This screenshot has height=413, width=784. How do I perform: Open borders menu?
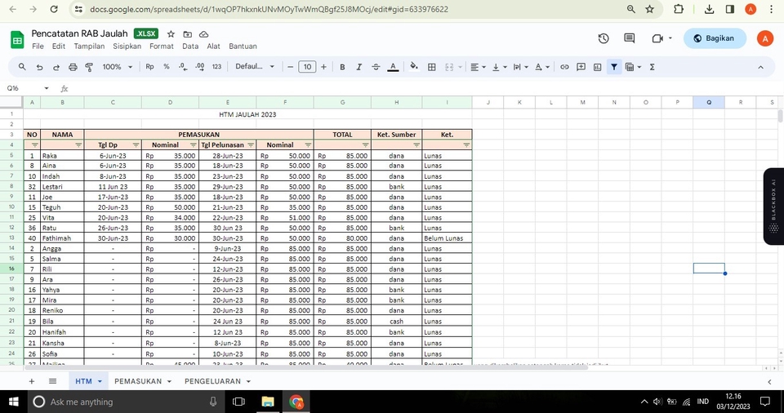tap(431, 67)
